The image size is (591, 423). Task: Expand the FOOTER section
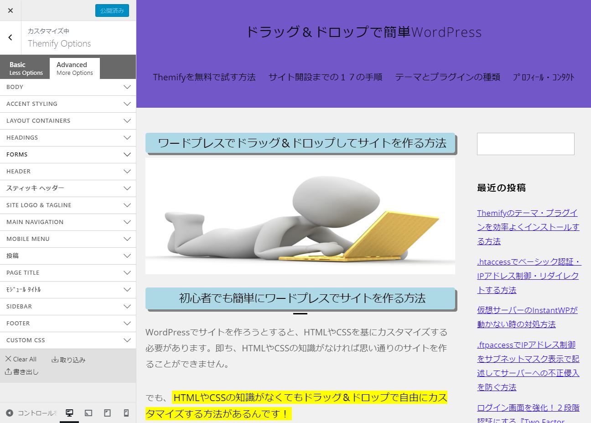[x=68, y=324]
